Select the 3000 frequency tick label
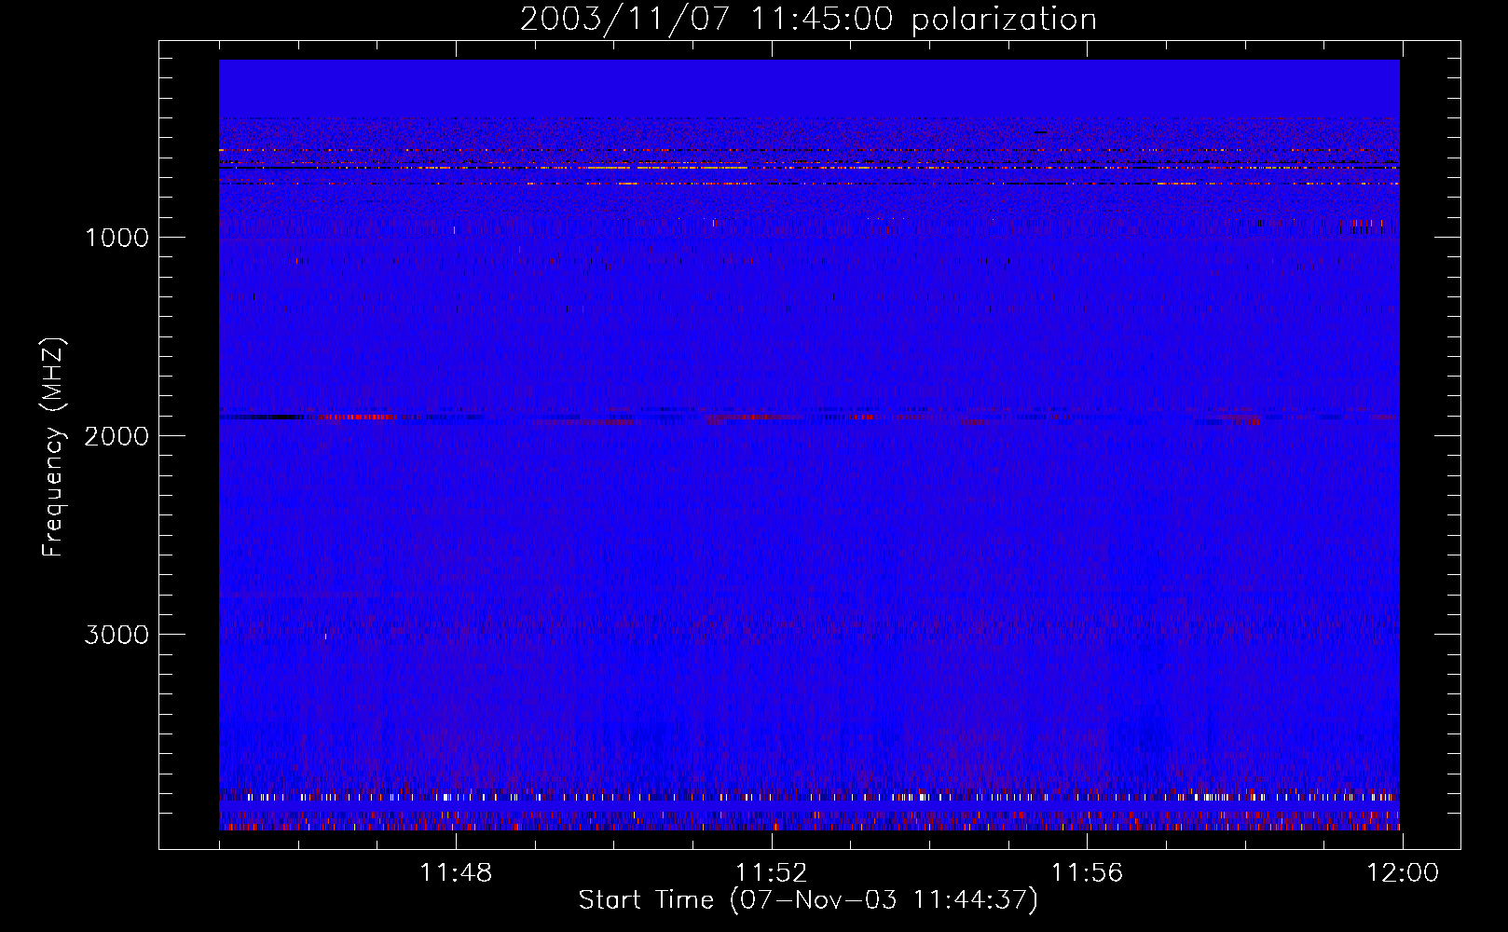This screenshot has width=1508, height=932. [117, 635]
